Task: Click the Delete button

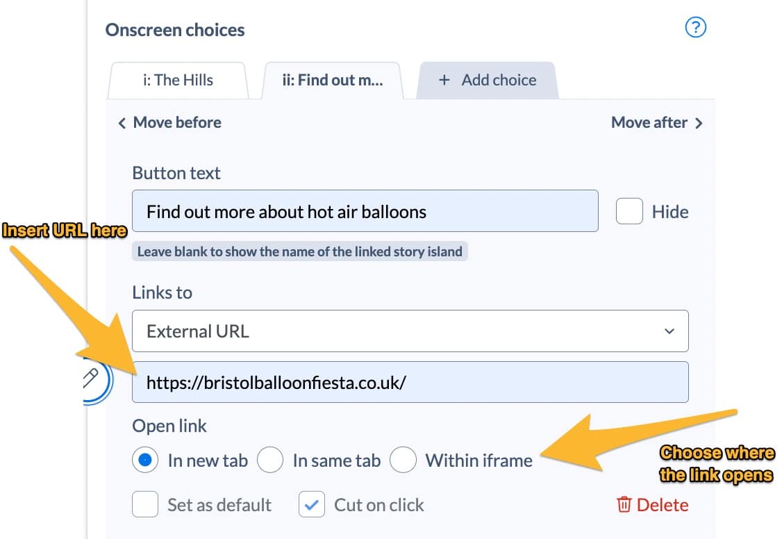Action: point(652,504)
